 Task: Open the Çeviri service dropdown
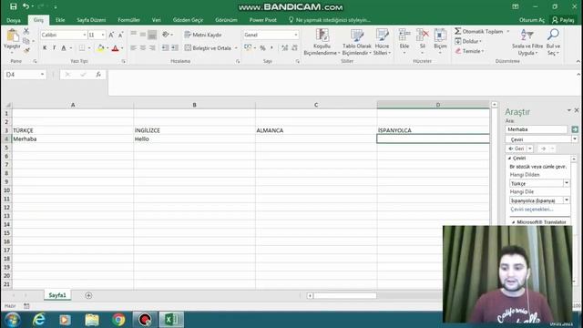point(575,139)
